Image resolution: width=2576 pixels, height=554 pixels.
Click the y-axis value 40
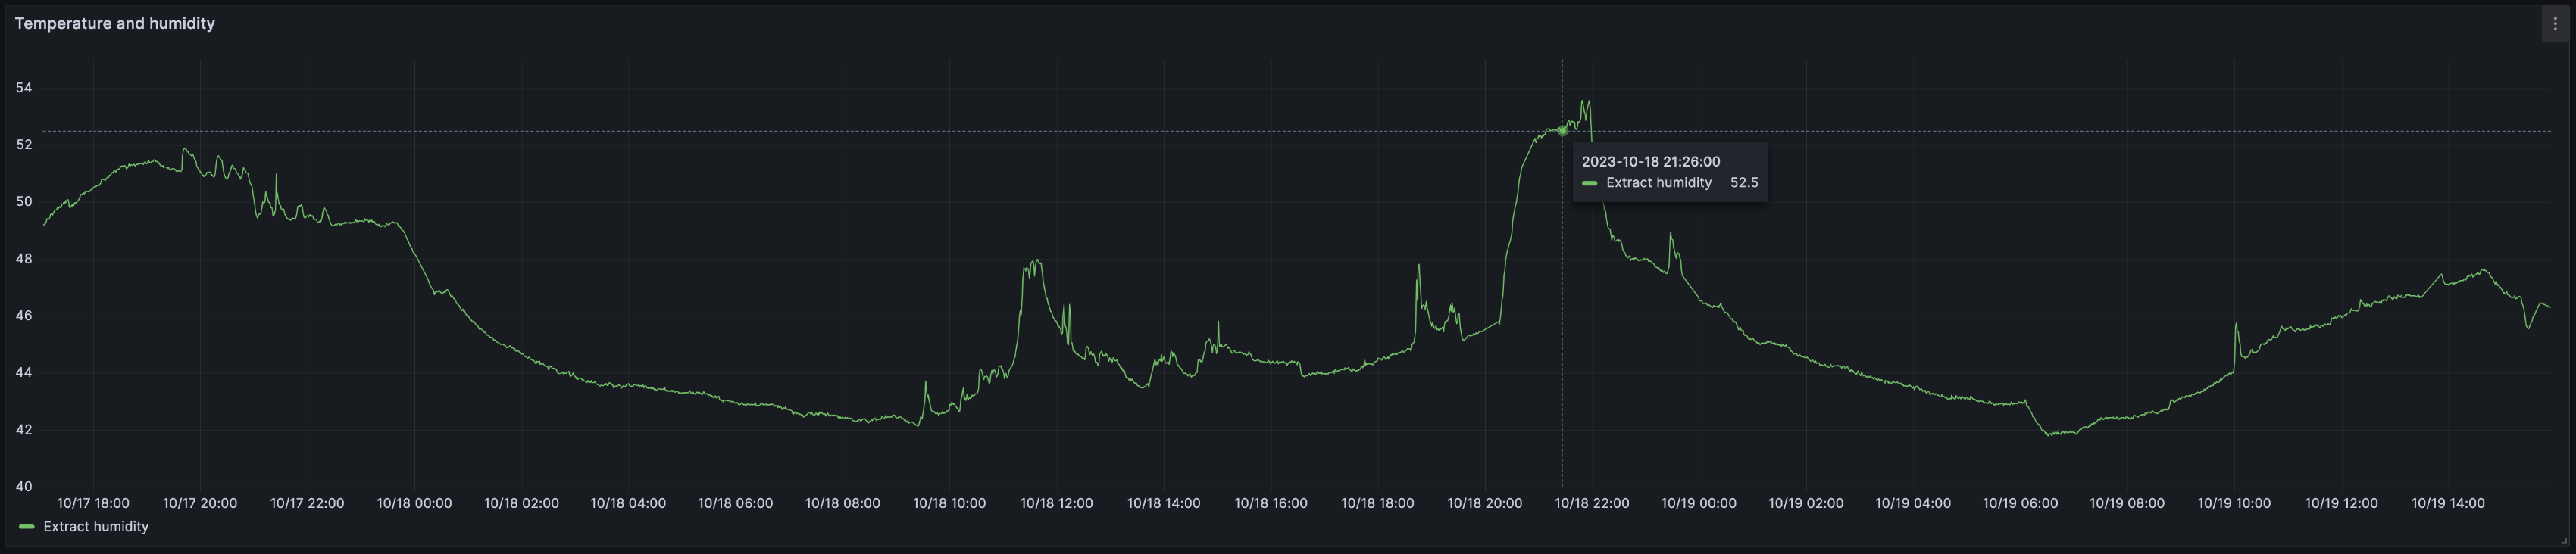(24, 487)
